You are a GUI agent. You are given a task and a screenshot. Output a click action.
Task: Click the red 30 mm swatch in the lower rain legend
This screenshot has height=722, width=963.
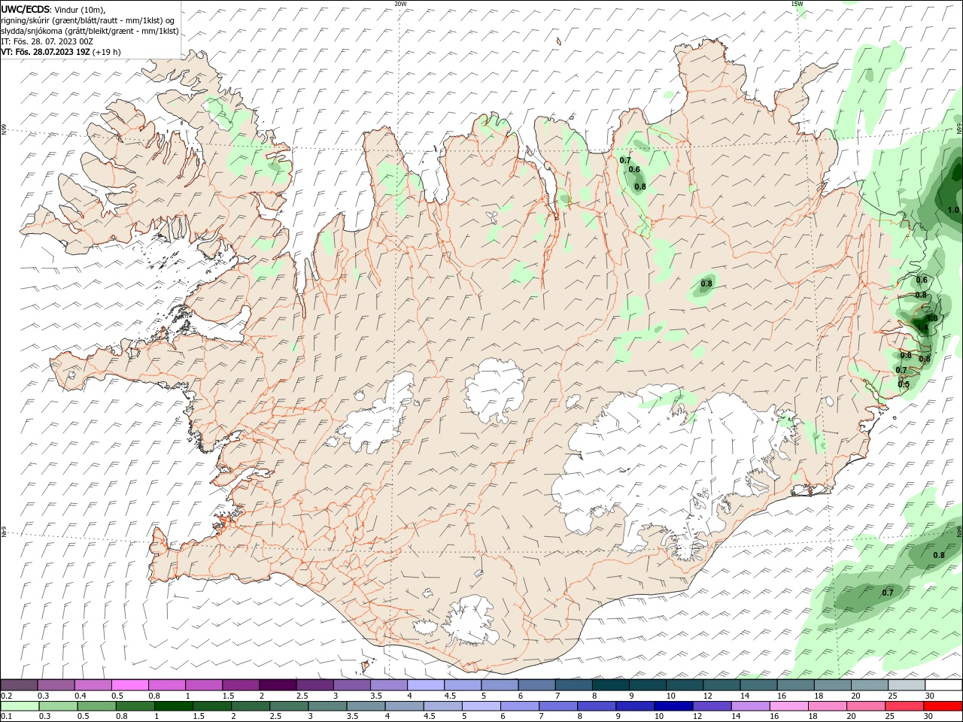pyautogui.click(x=943, y=706)
